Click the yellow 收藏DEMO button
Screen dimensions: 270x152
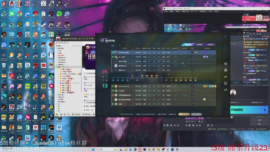[x=184, y=114]
